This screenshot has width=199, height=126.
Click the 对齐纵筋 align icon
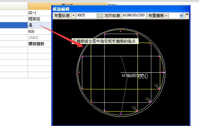pos(101,16)
